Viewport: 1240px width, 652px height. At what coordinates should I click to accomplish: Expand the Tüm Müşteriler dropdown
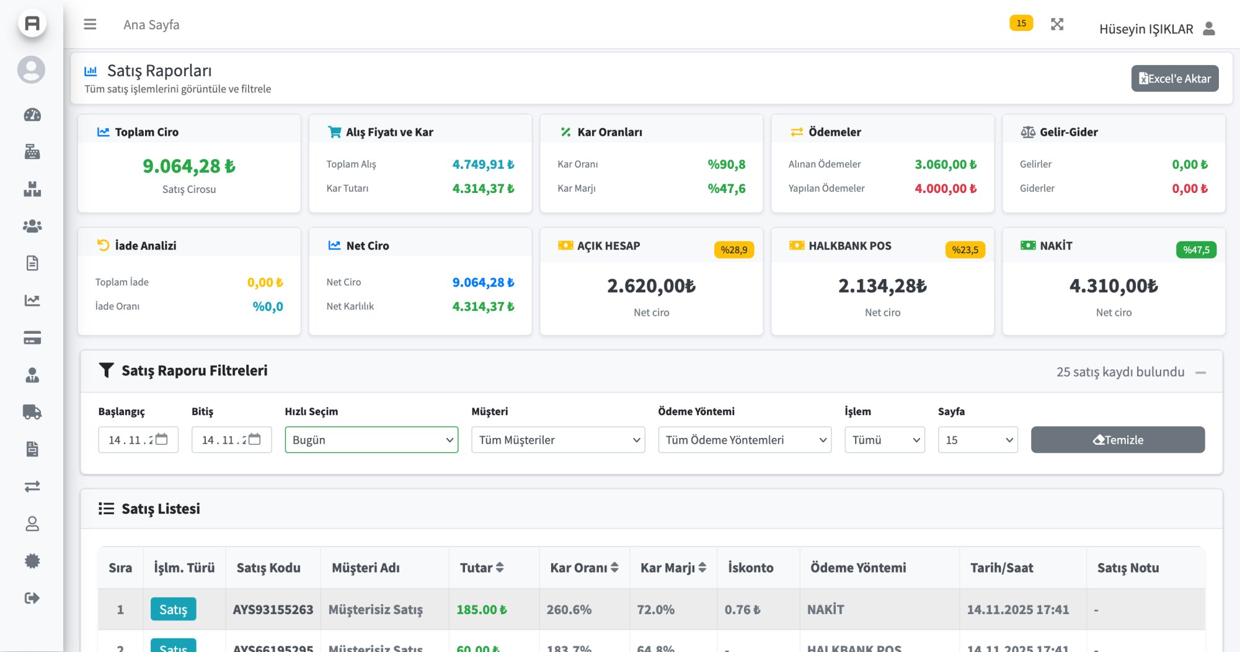click(x=558, y=440)
